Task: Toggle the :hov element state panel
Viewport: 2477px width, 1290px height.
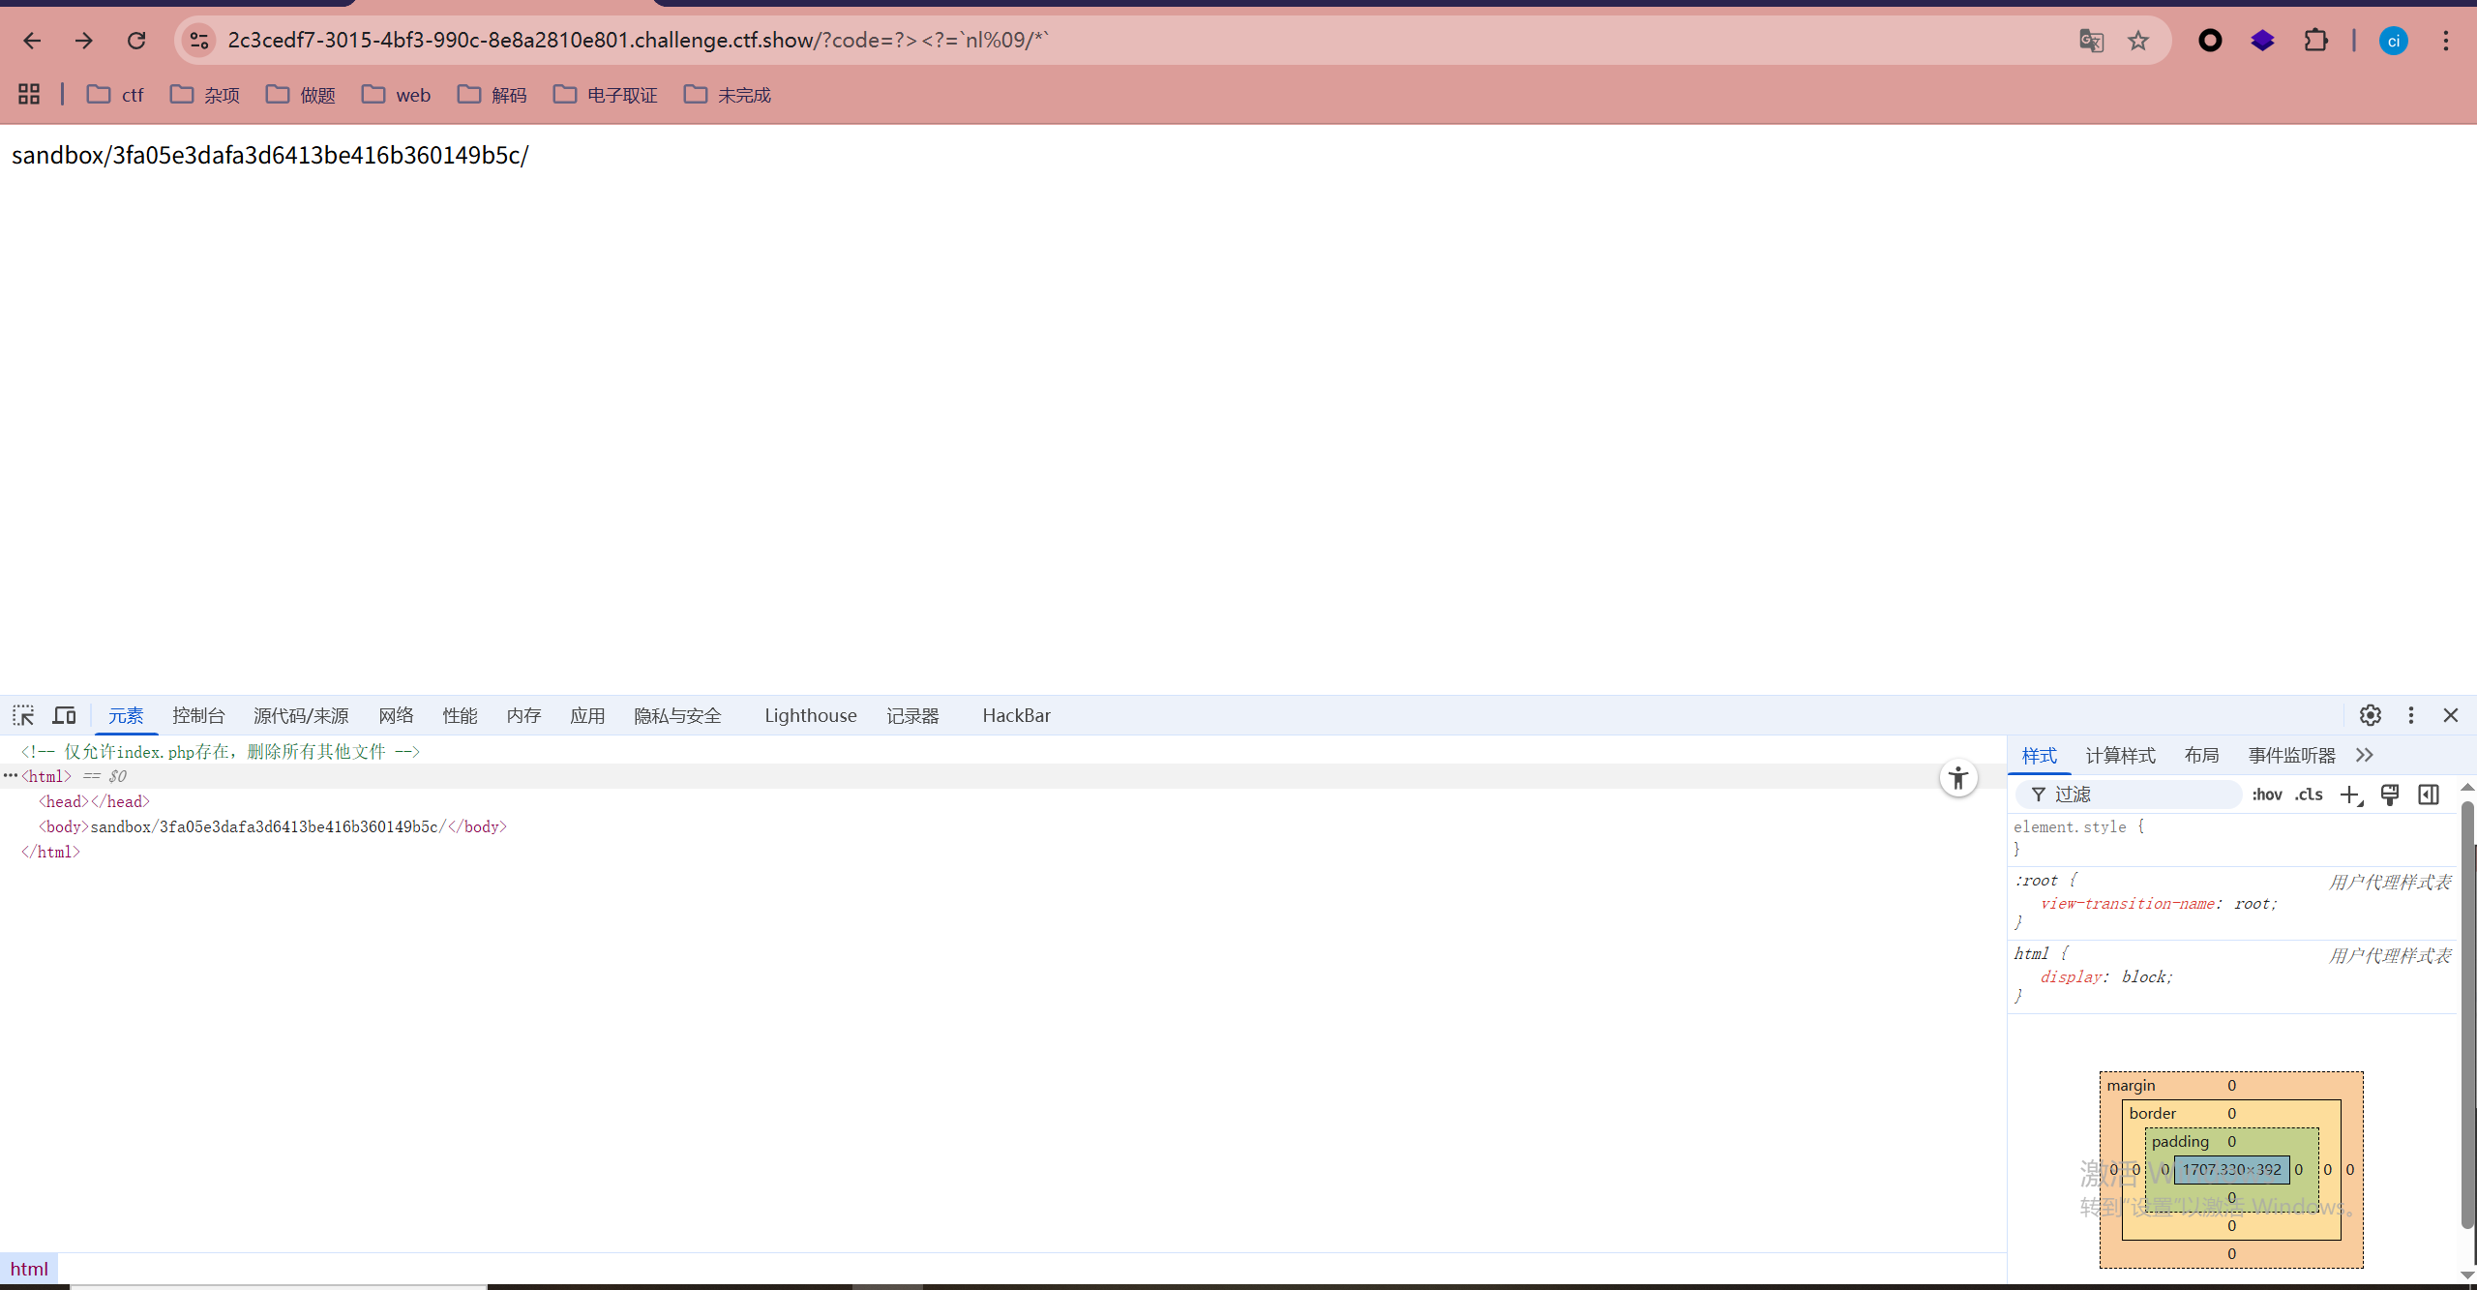Action: coord(2266,795)
